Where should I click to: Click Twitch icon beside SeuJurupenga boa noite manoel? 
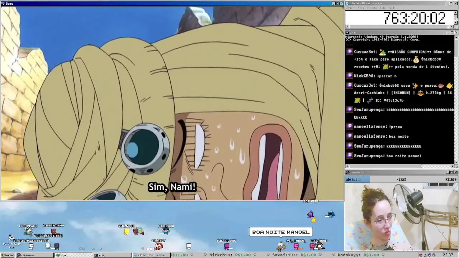tap(350, 156)
